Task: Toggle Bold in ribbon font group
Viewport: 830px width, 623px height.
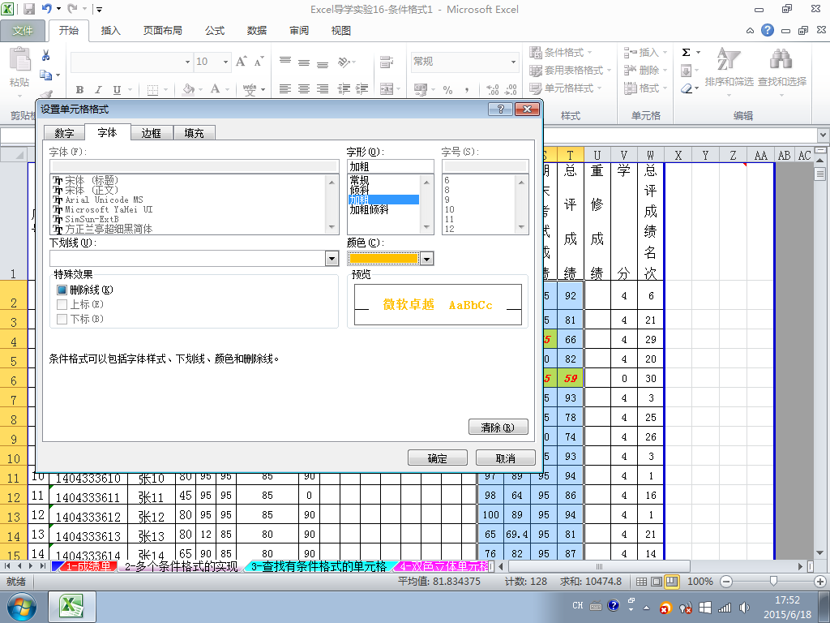Action: tap(79, 89)
